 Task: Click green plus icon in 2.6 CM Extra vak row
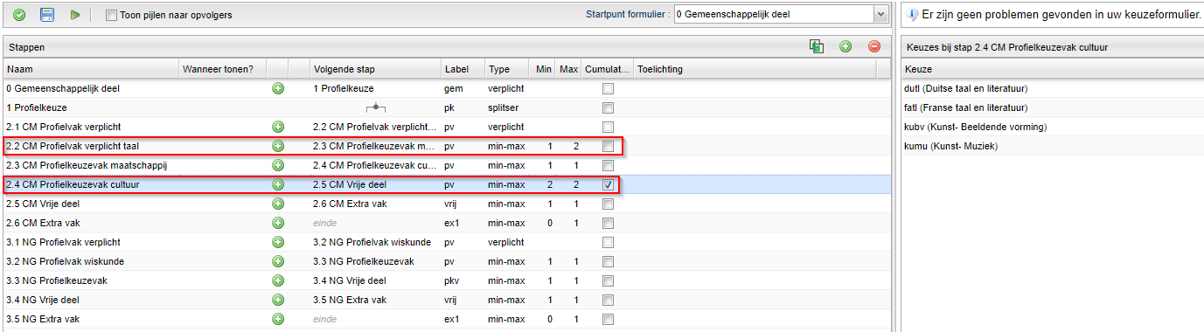[x=278, y=223]
